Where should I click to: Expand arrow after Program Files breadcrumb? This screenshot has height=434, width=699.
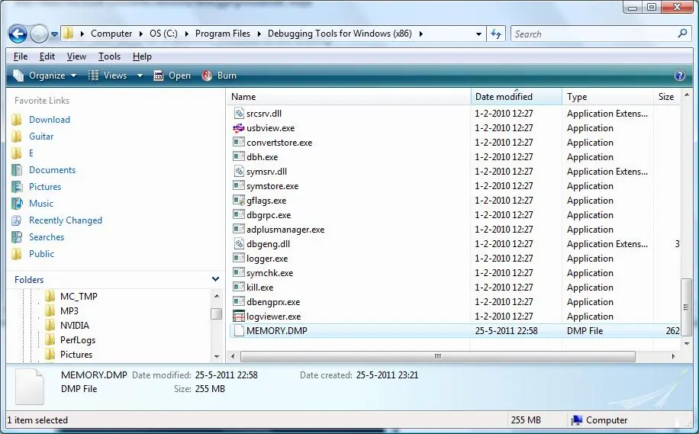point(259,34)
